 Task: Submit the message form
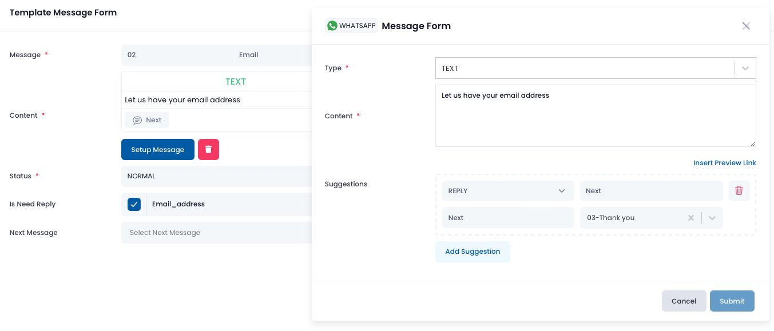[x=732, y=301]
